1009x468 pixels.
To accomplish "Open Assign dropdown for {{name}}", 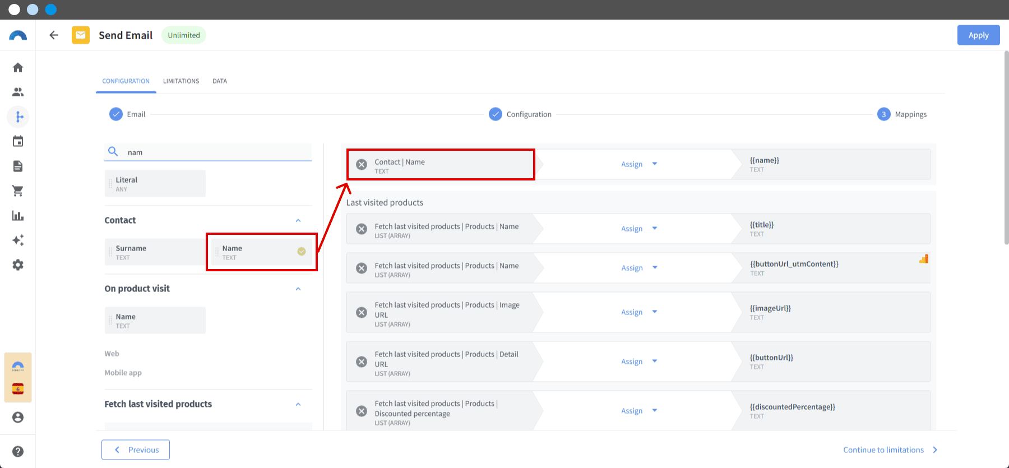I will [639, 164].
